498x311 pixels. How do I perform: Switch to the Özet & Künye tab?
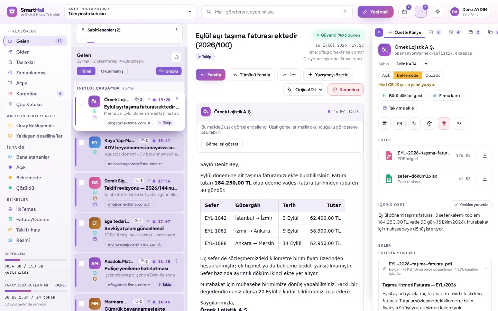point(405,32)
